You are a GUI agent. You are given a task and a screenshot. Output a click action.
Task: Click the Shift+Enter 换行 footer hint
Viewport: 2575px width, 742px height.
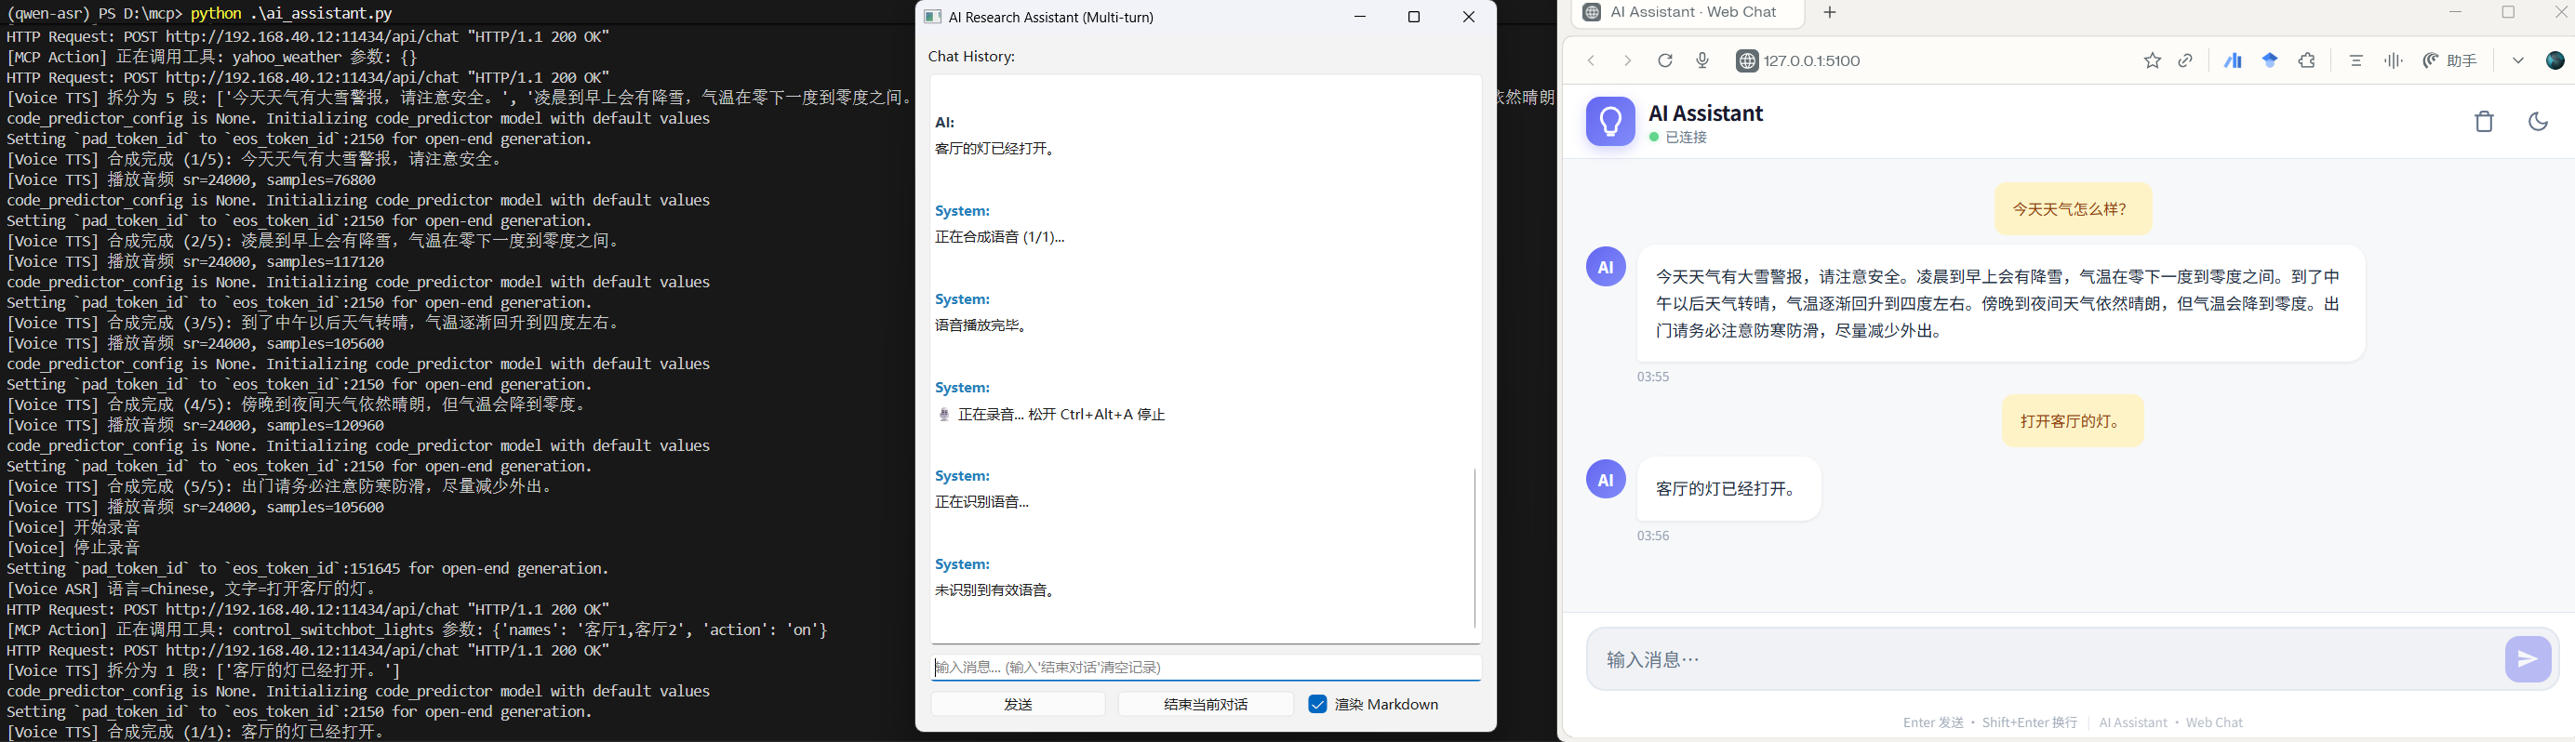(x=2030, y=722)
